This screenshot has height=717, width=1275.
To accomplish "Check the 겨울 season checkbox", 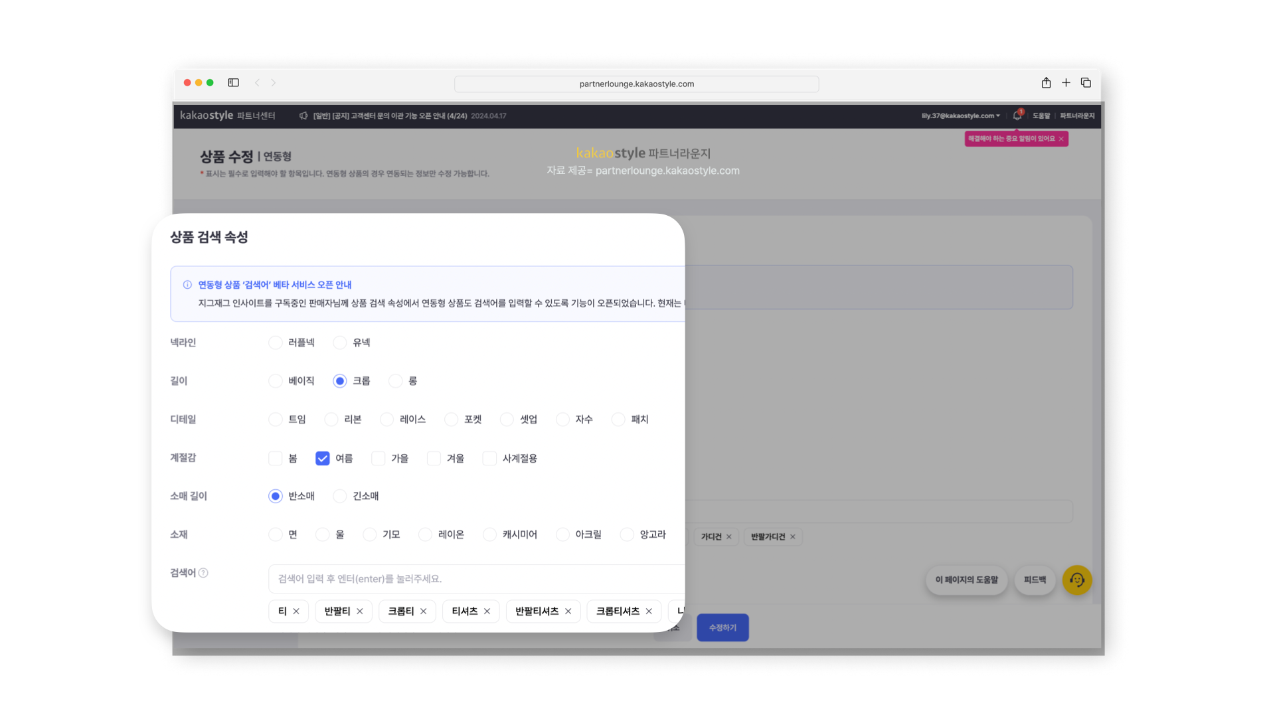I will click(434, 459).
